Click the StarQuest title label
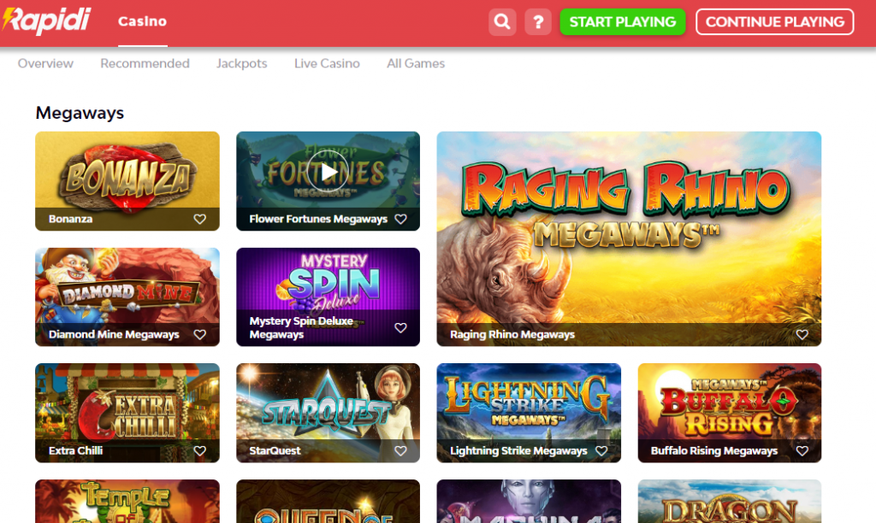This screenshot has width=876, height=523. [275, 450]
